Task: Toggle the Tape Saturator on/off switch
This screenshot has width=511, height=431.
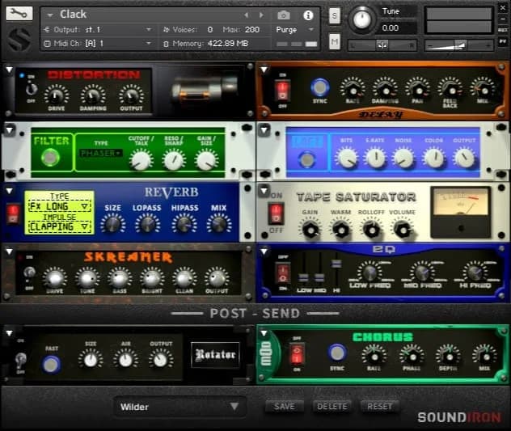Action: (276, 213)
